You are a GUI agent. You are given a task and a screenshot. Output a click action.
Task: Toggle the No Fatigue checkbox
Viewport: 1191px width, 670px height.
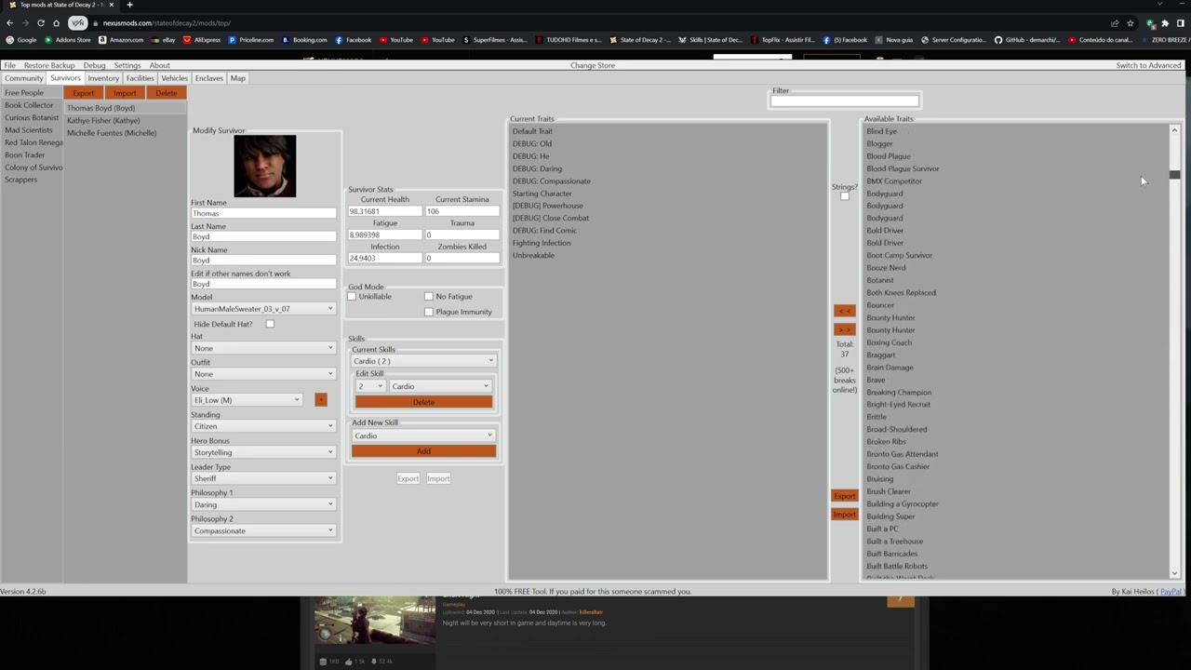(x=429, y=297)
